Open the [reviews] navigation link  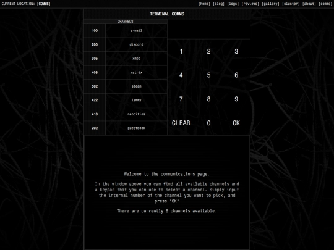[250, 4]
